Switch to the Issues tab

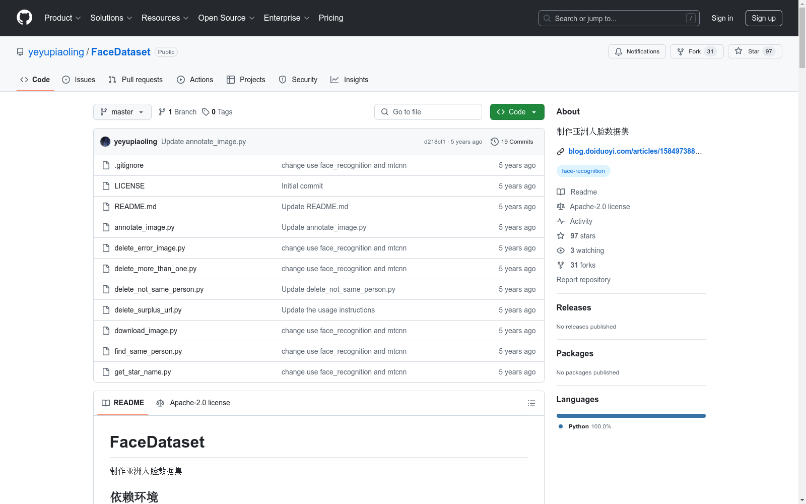(x=79, y=80)
